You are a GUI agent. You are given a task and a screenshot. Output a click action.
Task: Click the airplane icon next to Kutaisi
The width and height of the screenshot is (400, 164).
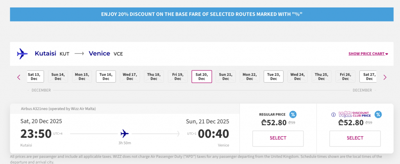[x=23, y=54]
